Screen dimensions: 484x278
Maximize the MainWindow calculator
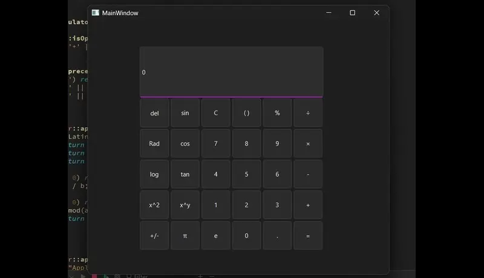point(352,13)
